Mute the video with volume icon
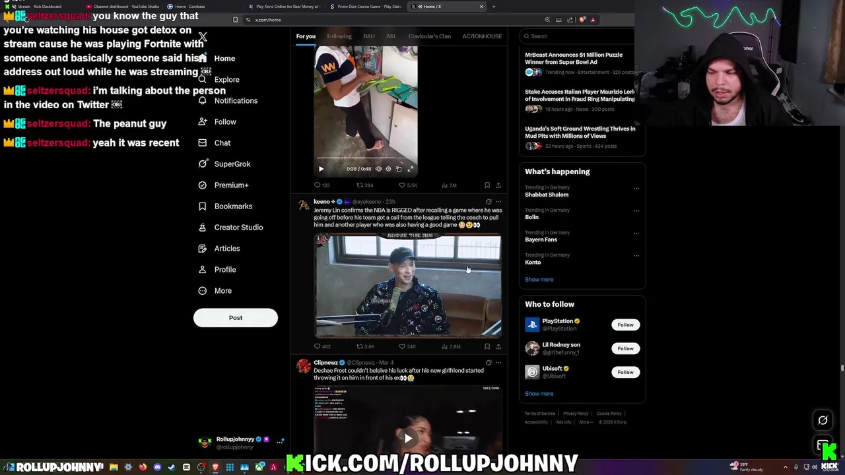The width and height of the screenshot is (845, 475). pos(378,169)
